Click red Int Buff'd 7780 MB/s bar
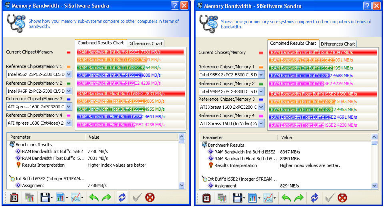The image size is (384, 207). tap(130, 52)
